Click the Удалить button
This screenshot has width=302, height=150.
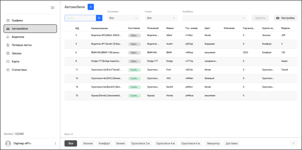[x=260, y=18]
